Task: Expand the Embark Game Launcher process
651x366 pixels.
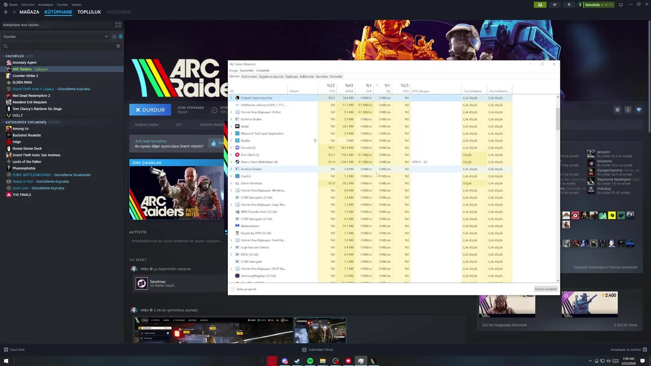Action: pos(231,98)
